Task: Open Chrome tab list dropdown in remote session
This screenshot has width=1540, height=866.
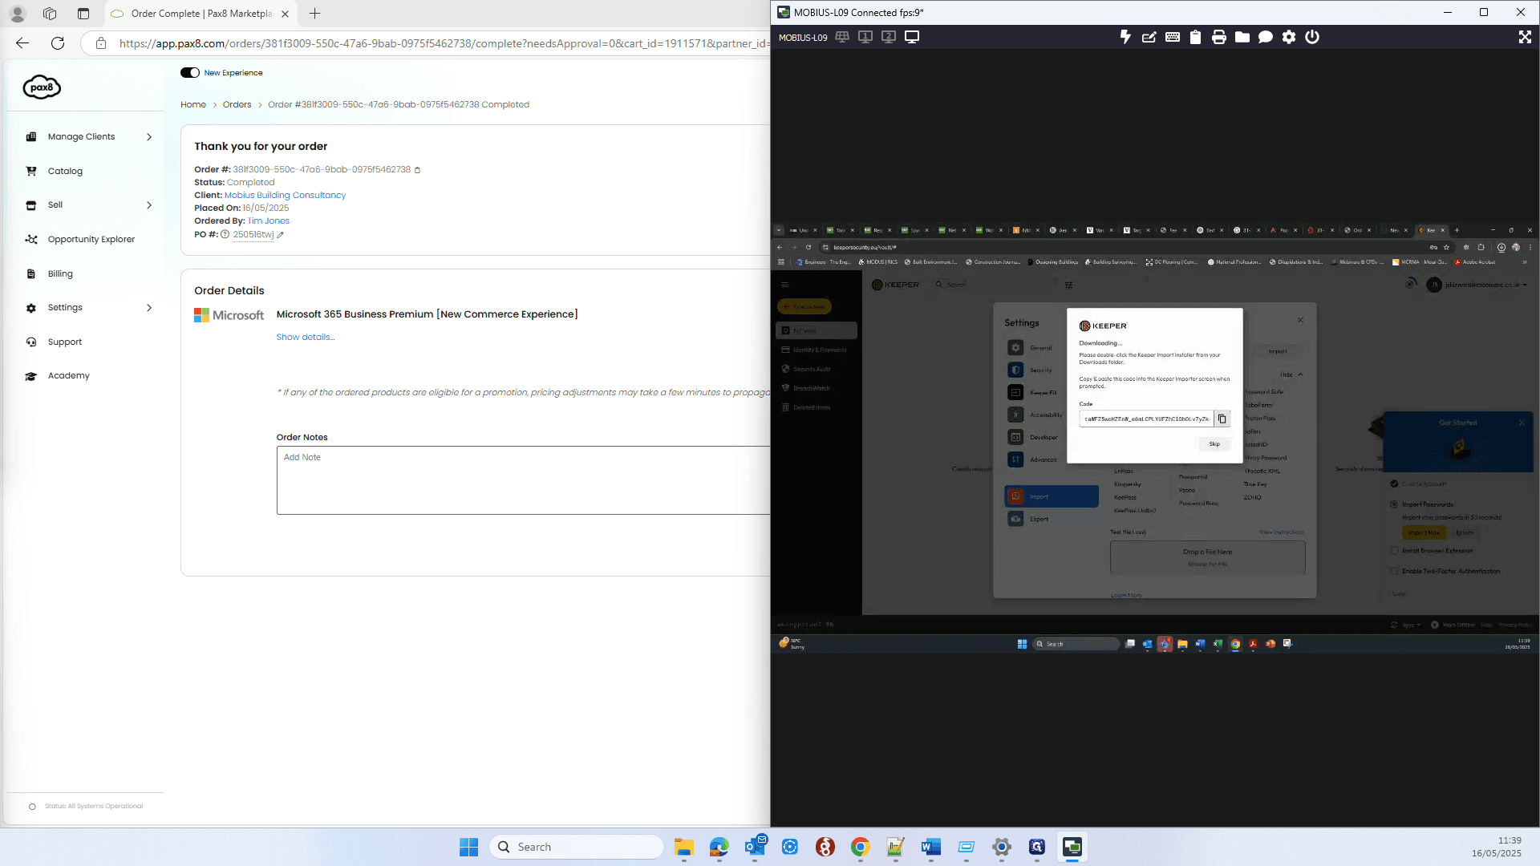Action: coord(778,230)
